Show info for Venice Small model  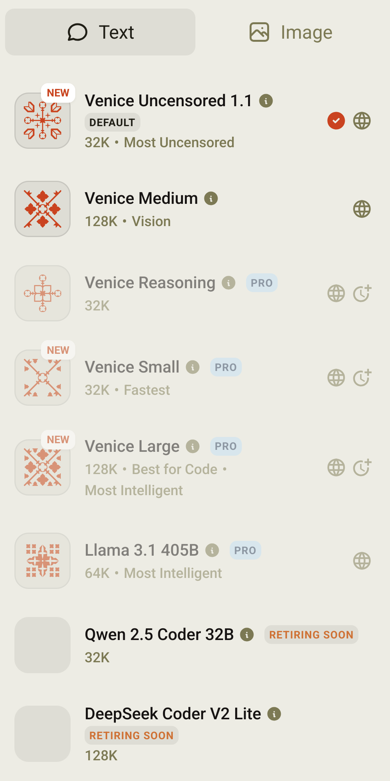pyautogui.click(x=193, y=367)
